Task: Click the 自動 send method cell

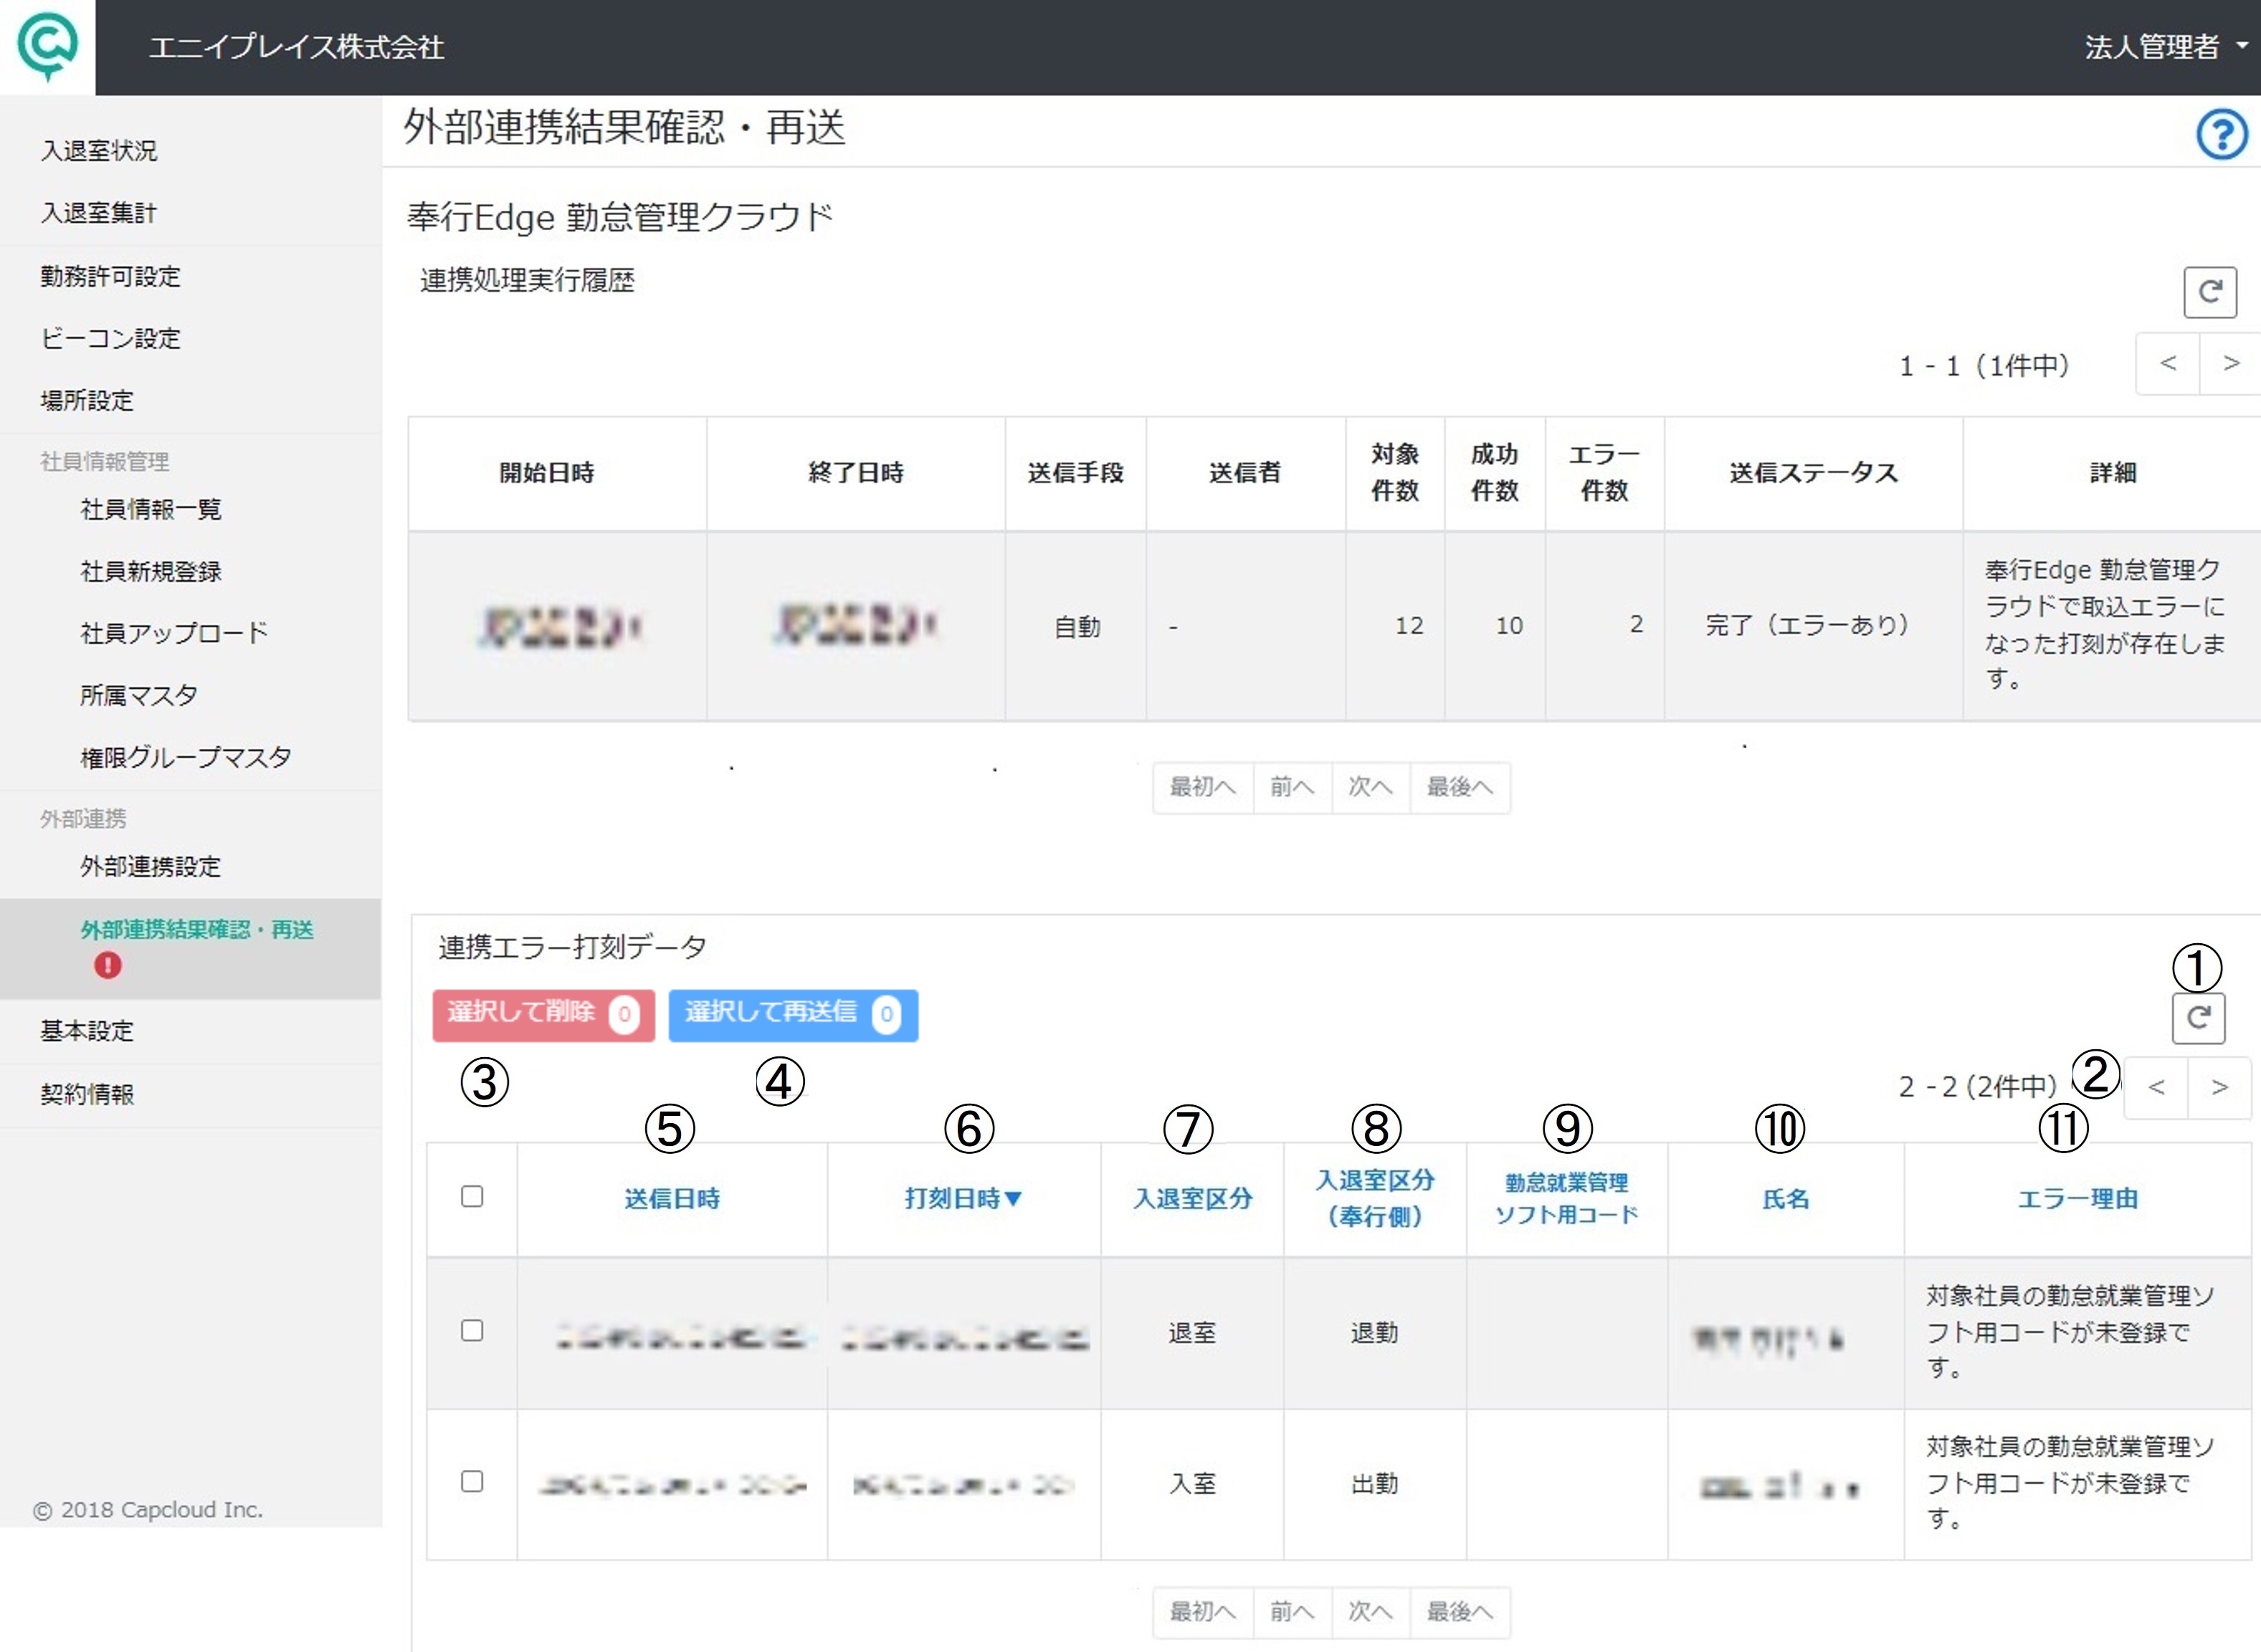Action: coord(1077,627)
